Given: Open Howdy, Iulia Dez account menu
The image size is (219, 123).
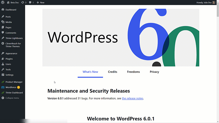Looking at the screenshot, I should pyautogui.click(x=206, y=3).
